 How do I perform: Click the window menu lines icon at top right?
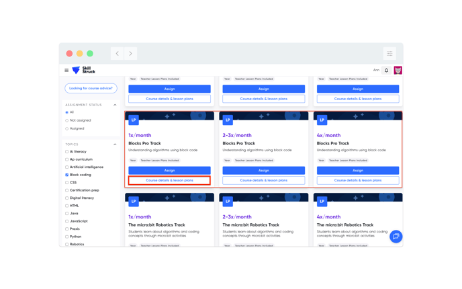389,54
